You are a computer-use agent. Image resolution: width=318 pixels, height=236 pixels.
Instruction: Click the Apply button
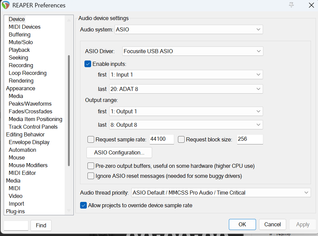click(x=303, y=224)
